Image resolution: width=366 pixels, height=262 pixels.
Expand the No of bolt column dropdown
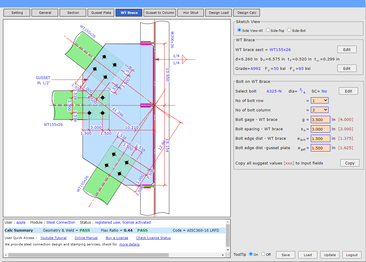point(319,110)
